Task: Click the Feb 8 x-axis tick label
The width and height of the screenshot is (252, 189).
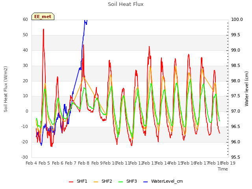Action: tap(84, 163)
